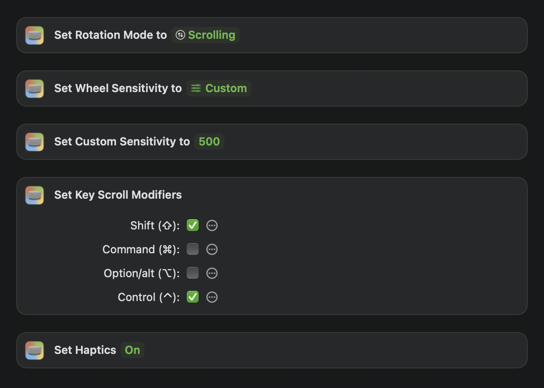
Task: Click the app icon beside Set Custom Sensitivity
Action: [35, 142]
